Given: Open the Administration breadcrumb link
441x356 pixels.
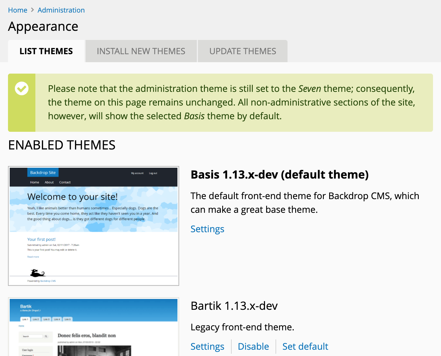Looking at the screenshot, I should (x=61, y=10).
